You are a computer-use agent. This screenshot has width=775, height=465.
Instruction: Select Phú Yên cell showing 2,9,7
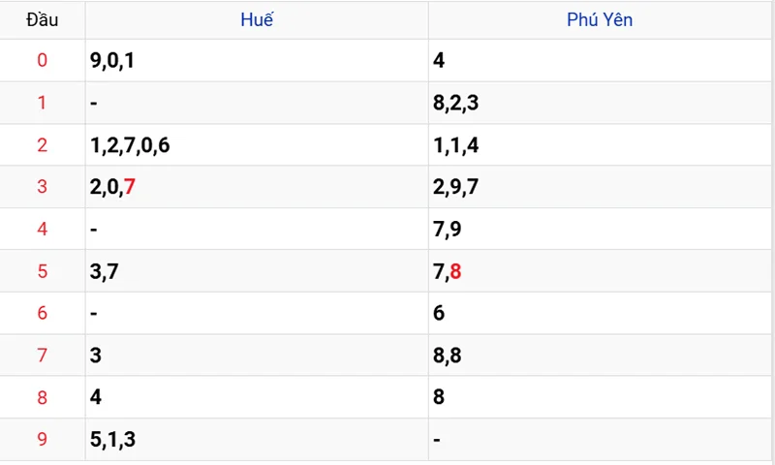[x=600, y=187]
